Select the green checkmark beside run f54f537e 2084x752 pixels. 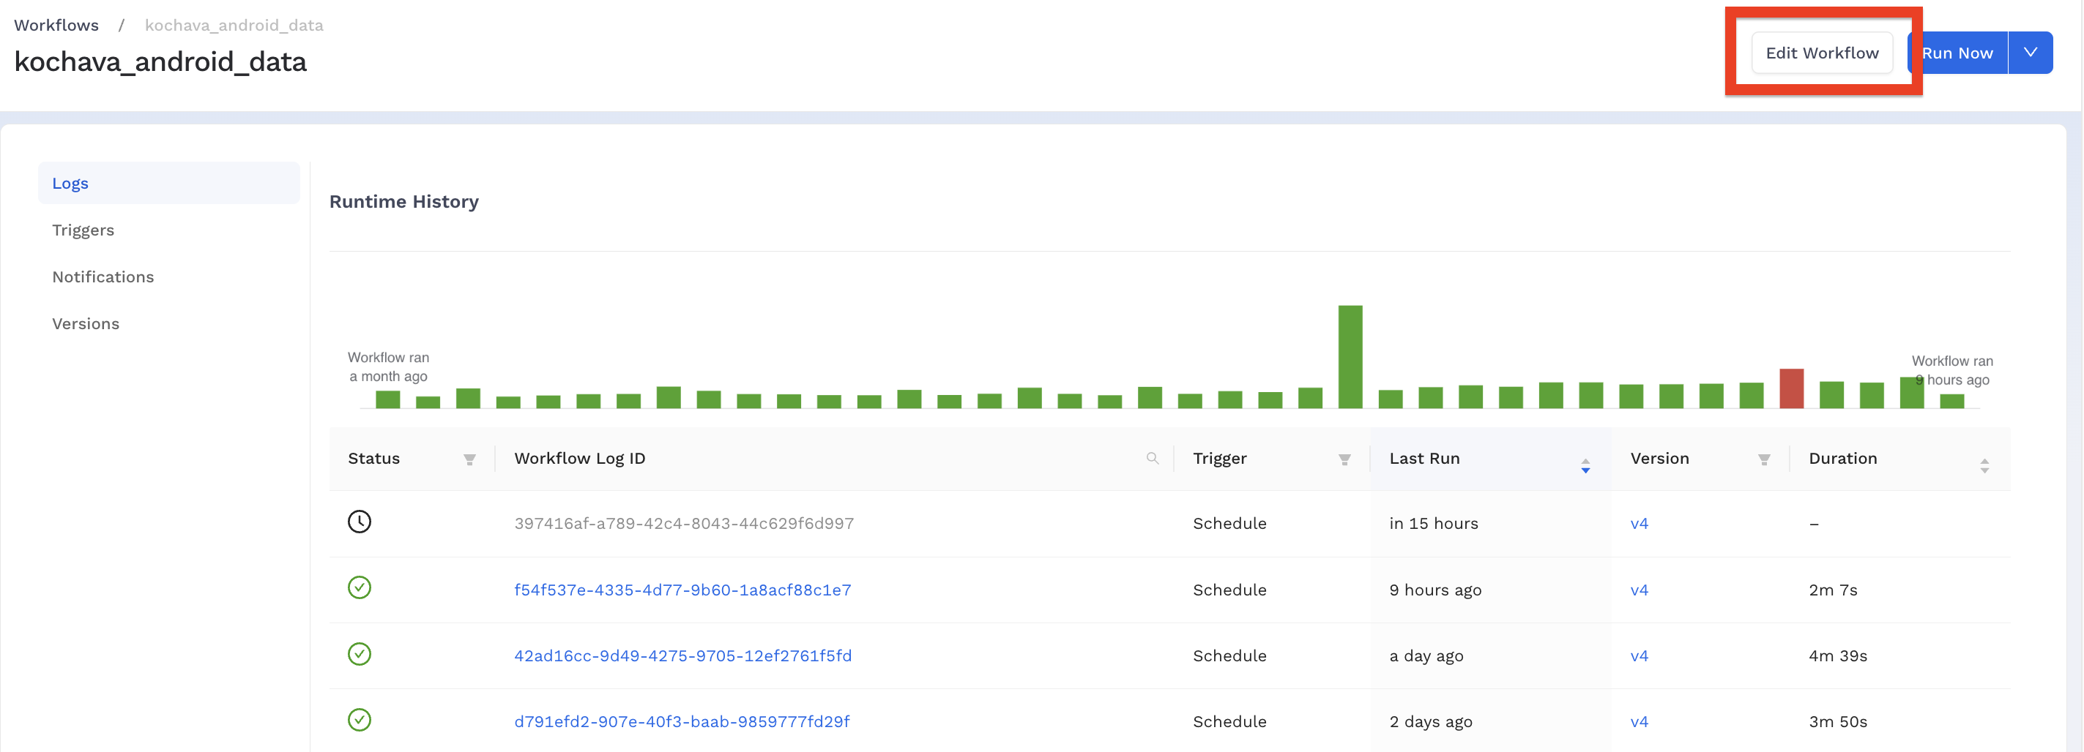click(x=360, y=588)
